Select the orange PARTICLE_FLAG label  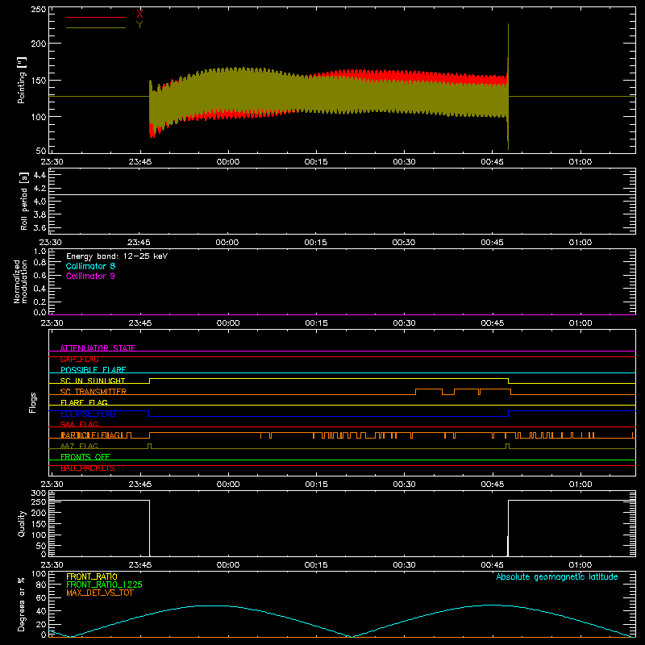(91, 435)
